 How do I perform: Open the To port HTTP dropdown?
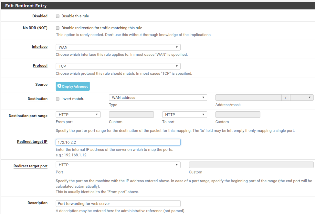[x=184, y=115]
